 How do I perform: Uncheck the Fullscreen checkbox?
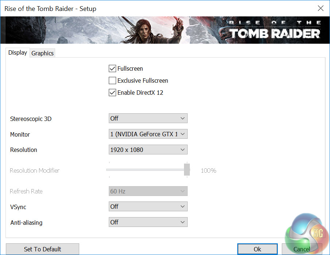point(112,68)
